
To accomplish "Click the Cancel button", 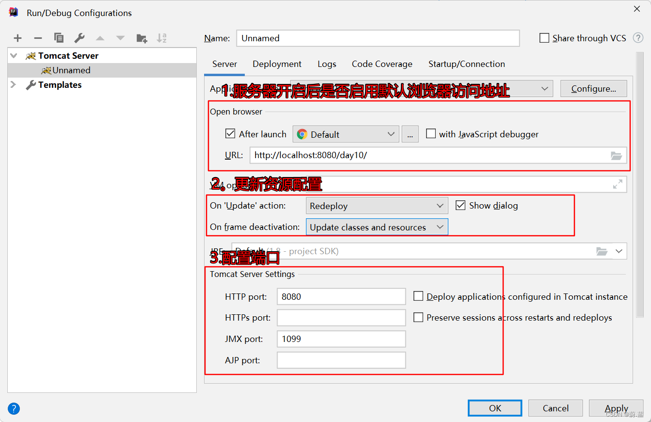I will [x=556, y=408].
